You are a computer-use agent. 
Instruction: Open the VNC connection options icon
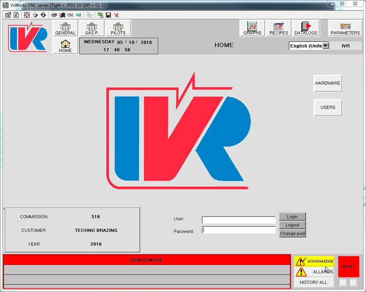(x=8, y=15)
